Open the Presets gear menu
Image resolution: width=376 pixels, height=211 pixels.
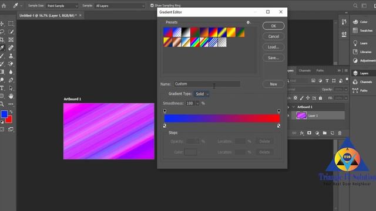pyautogui.click(x=249, y=22)
